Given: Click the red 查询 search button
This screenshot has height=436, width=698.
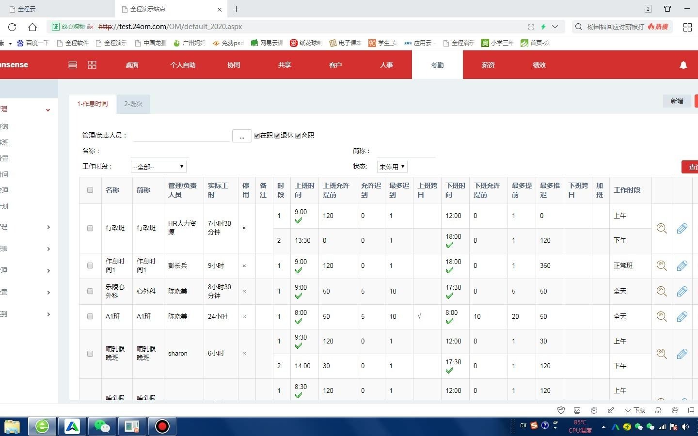Looking at the screenshot, I should (x=690, y=167).
